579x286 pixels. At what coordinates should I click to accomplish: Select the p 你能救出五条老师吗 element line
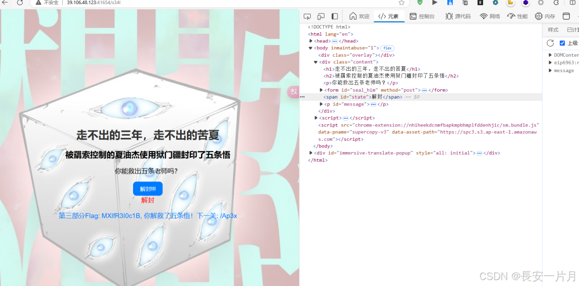pyautogui.click(x=361, y=83)
